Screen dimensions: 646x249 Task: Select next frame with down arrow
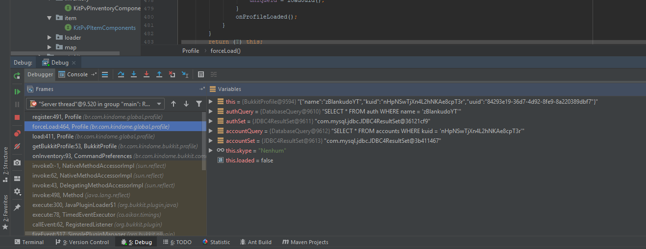coord(186,104)
